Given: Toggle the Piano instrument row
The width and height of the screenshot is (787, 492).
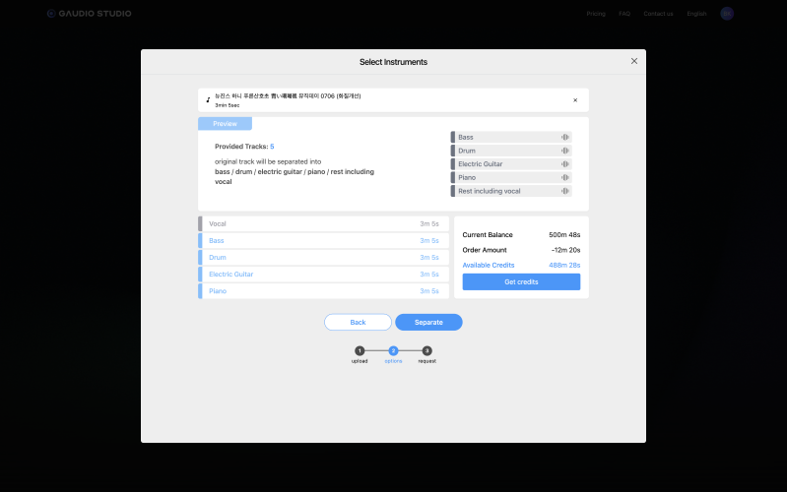Looking at the screenshot, I should 324,291.
